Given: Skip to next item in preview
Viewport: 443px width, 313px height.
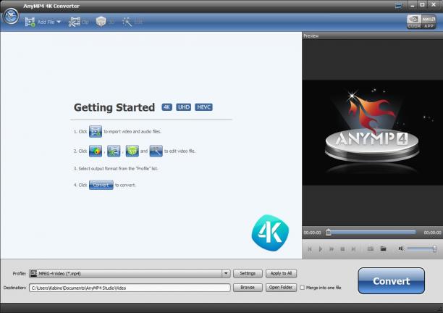Looking at the screenshot, I should pos(353,249).
